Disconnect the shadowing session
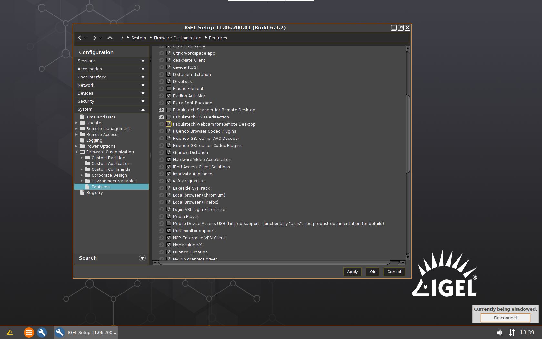The width and height of the screenshot is (542, 339). click(506, 318)
